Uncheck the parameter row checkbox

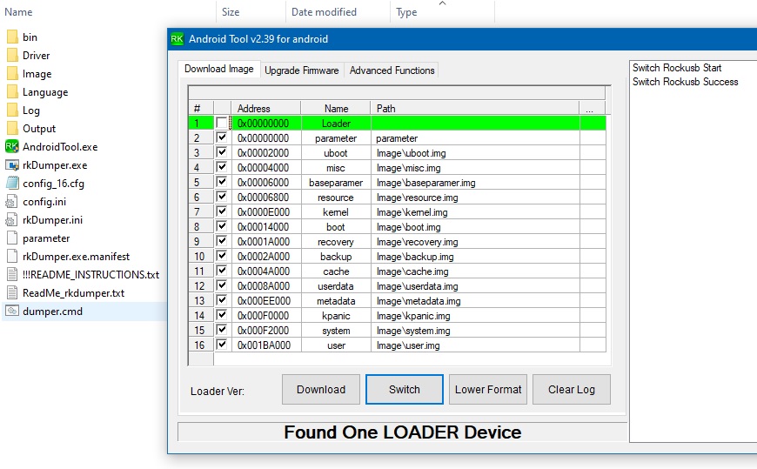click(x=221, y=137)
